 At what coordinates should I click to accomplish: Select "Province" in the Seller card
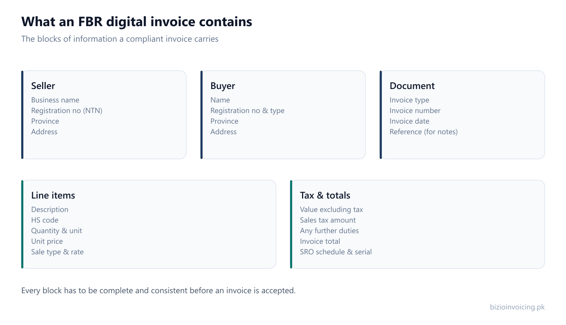coord(45,121)
